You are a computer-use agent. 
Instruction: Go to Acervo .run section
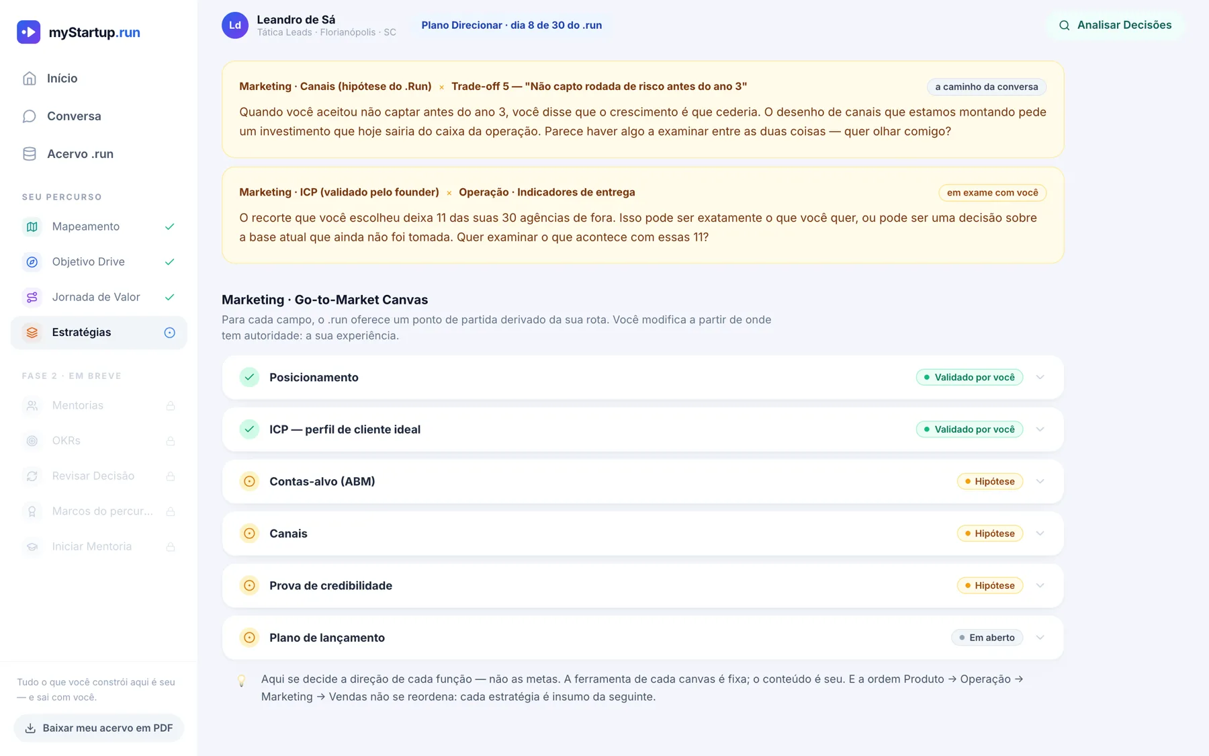(99, 154)
